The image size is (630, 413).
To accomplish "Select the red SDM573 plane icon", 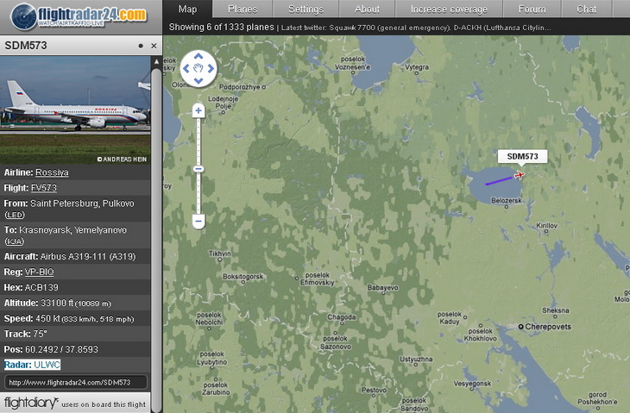I will [x=520, y=175].
